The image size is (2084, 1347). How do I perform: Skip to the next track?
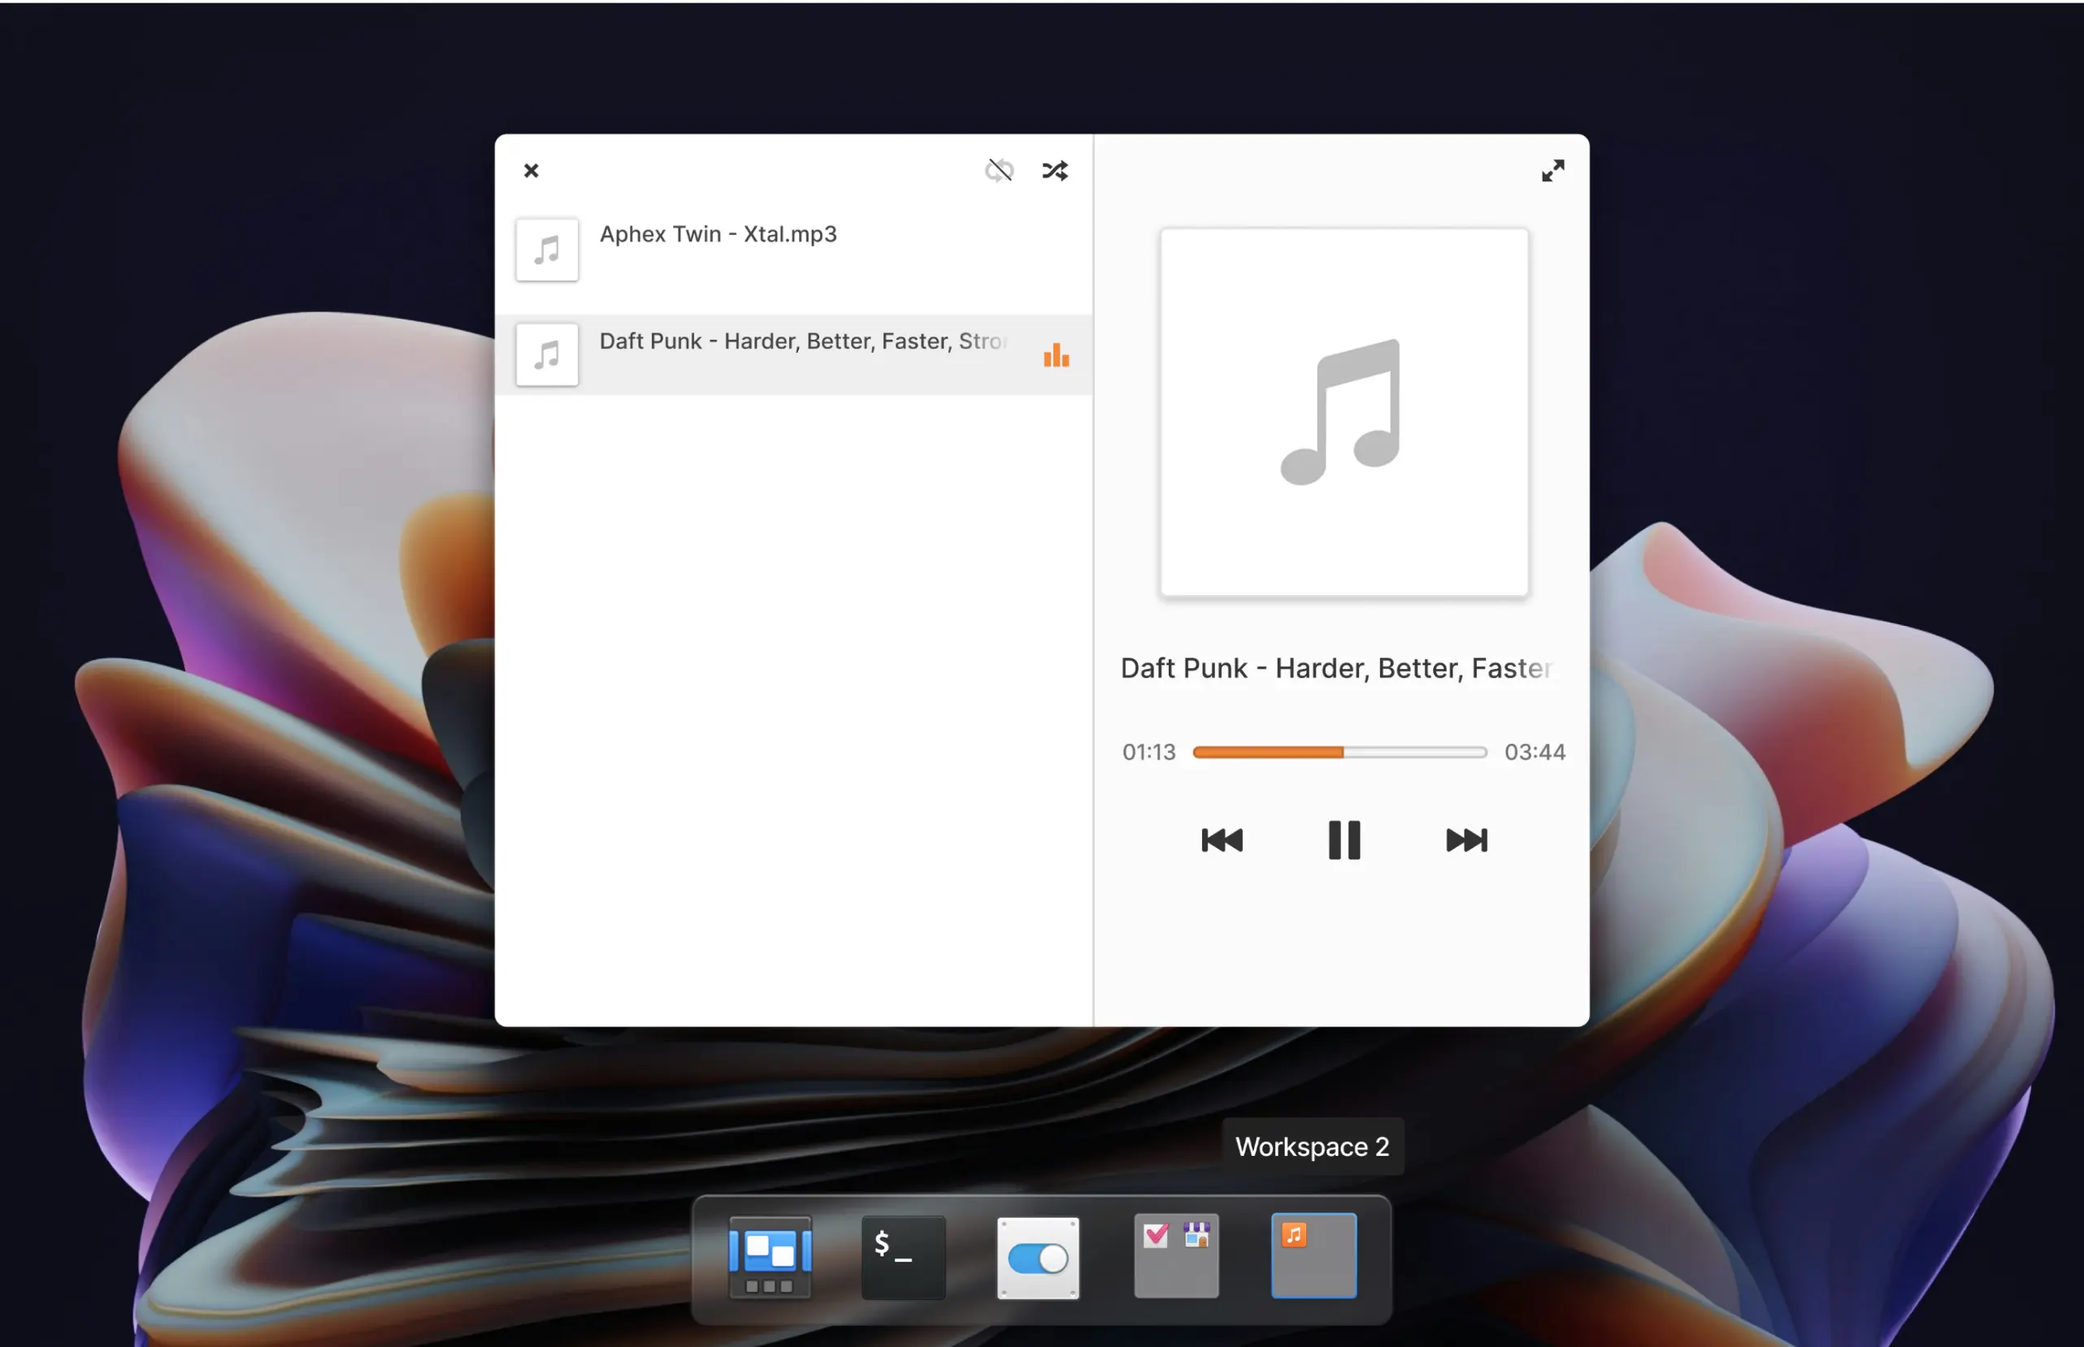(1465, 840)
